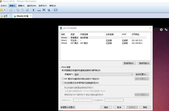Open the 选项卡(T) menu
Viewport: 169px width, 111px height.
(x=43, y=6)
